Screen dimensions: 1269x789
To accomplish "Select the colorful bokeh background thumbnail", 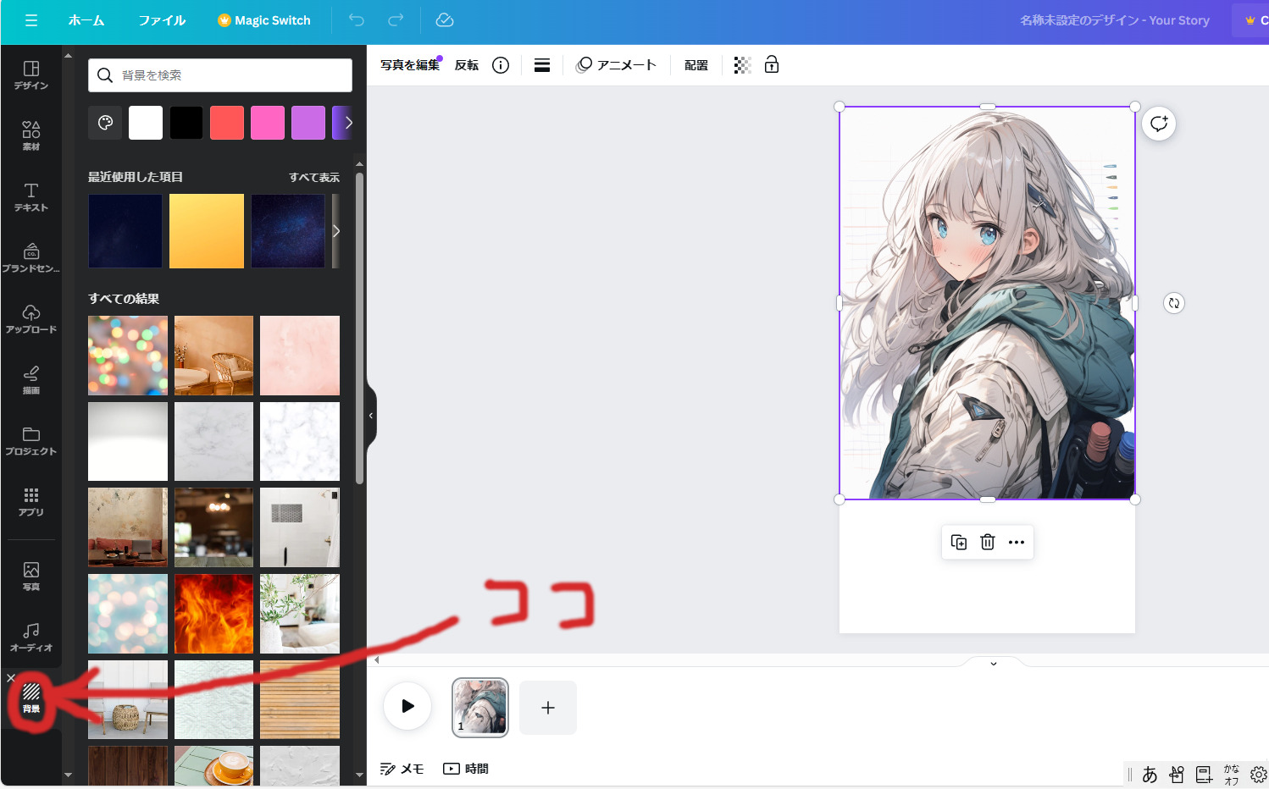I will (128, 356).
